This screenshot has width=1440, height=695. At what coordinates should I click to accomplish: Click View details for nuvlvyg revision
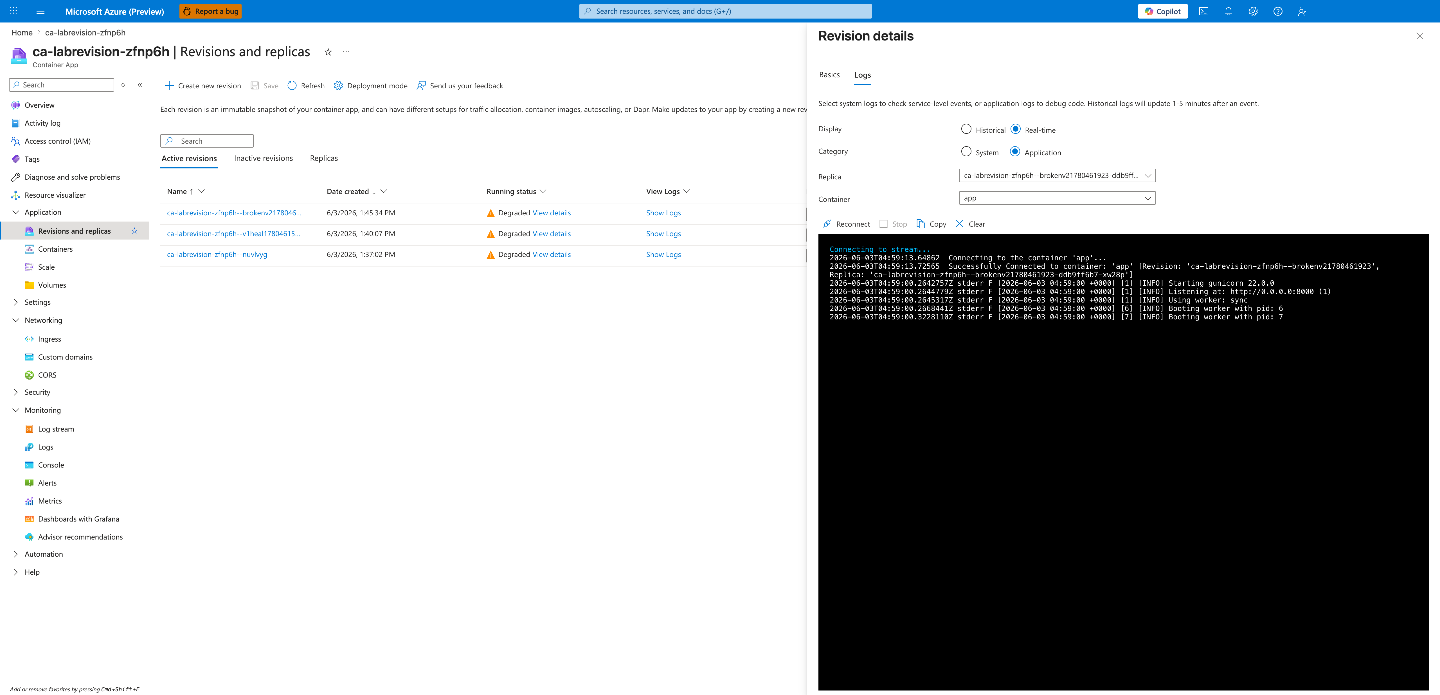point(552,255)
